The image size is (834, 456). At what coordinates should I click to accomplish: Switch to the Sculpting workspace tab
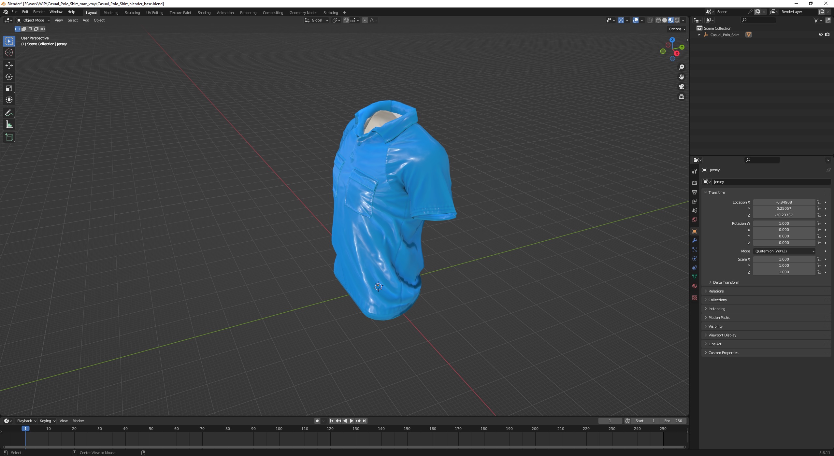pos(132,13)
